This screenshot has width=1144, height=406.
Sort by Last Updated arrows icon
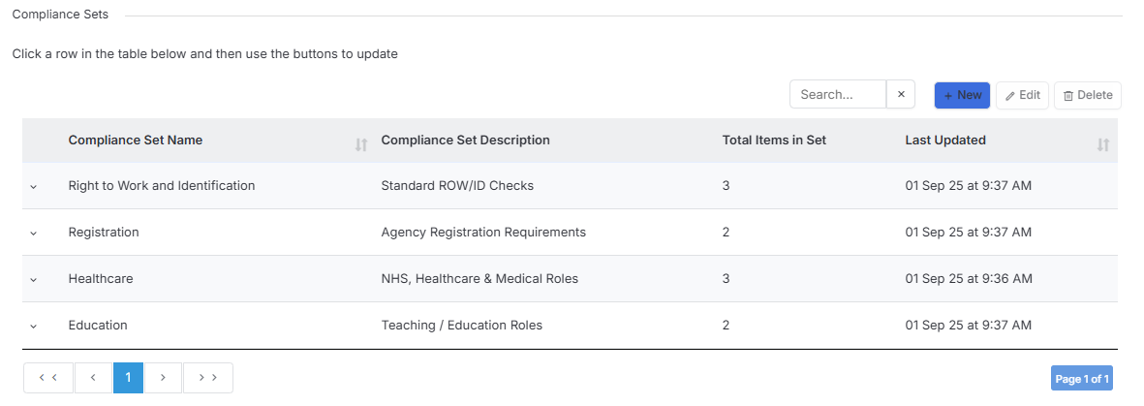pos(1102,144)
